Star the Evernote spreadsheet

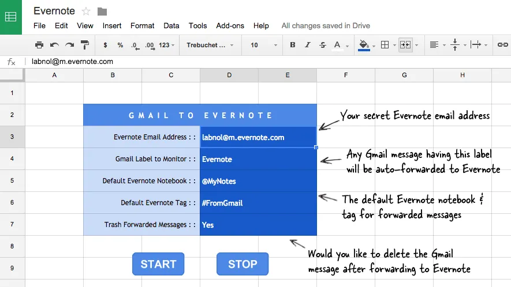(86, 12)
